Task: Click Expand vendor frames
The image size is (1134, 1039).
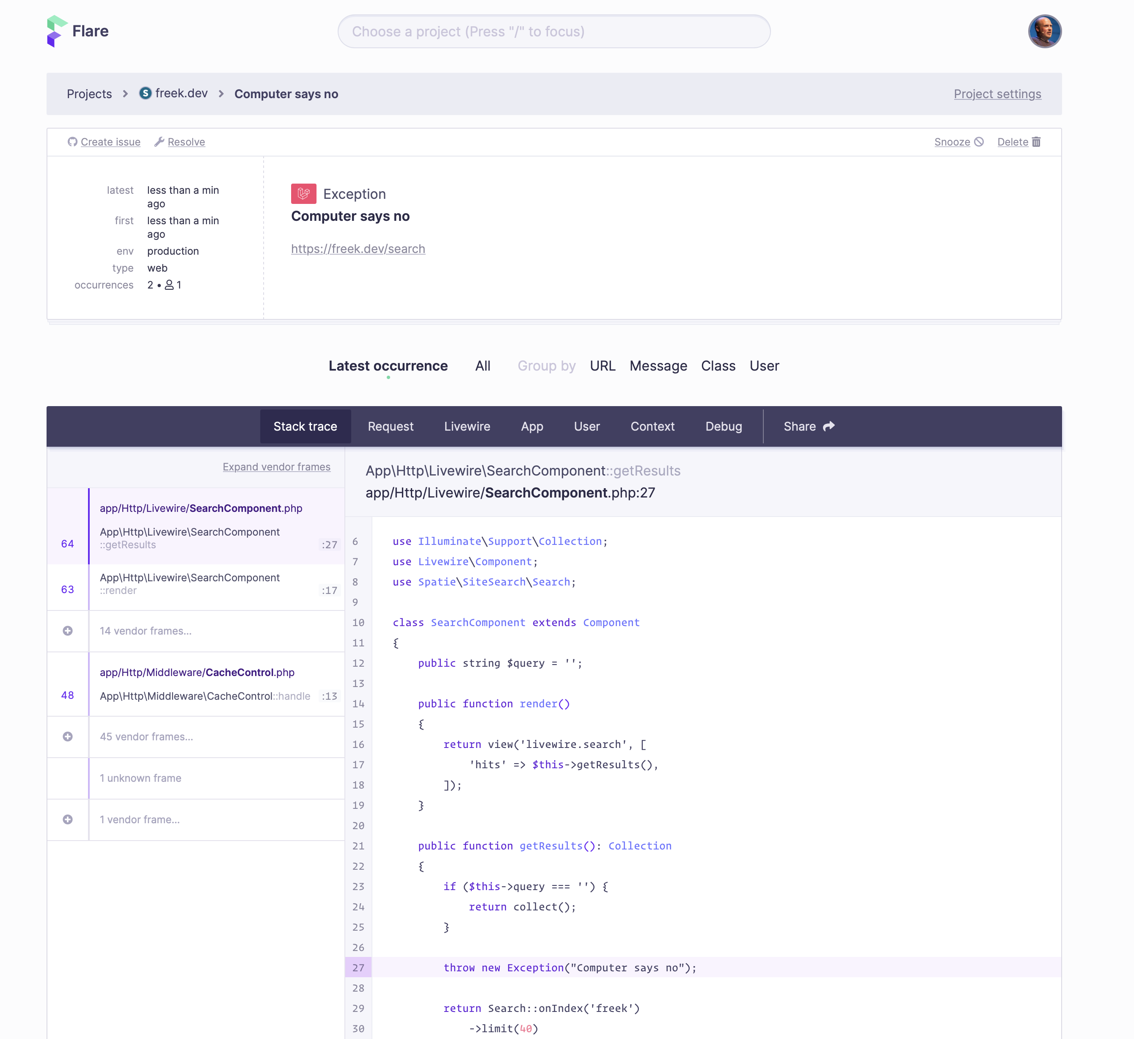Action: [276, 467]
